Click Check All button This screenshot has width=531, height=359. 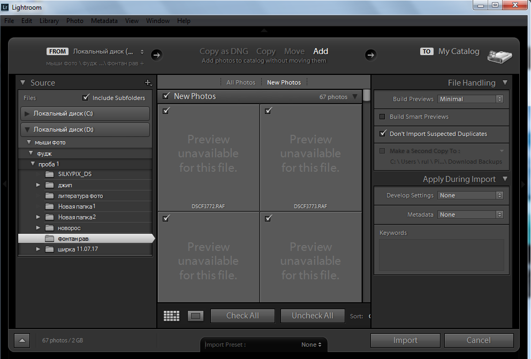(x=242, y=316)
